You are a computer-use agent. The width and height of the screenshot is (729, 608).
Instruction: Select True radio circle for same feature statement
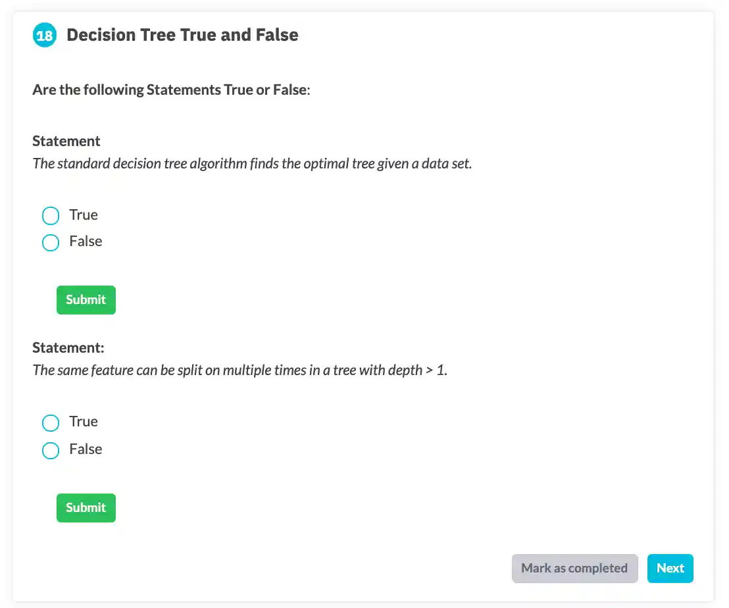(51, 422)
